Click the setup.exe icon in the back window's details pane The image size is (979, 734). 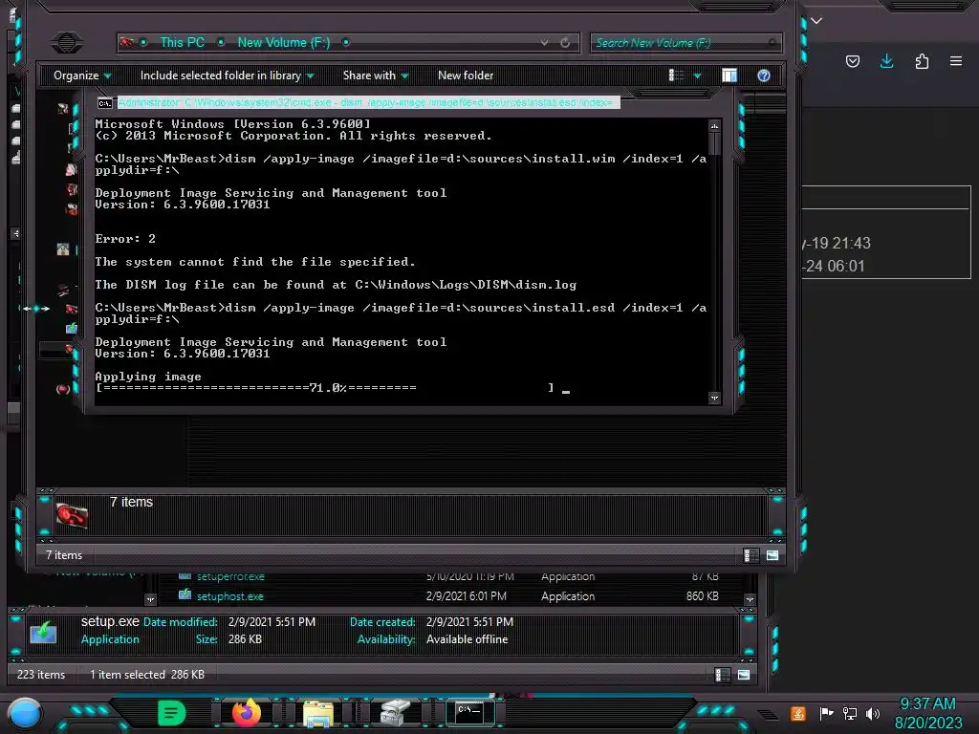(x=43, y=632)
